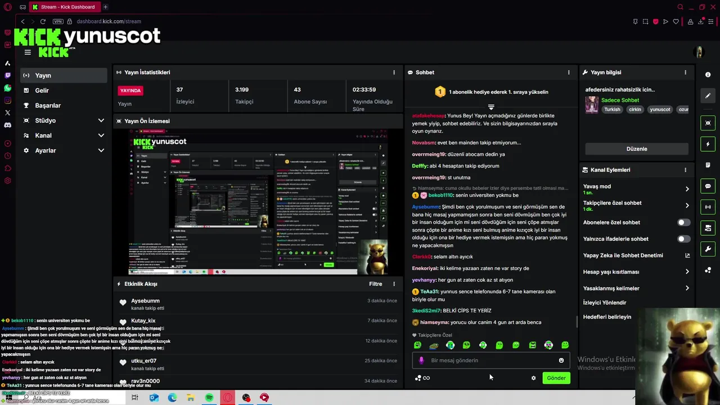Open Yayın İstatistikleri panel options menu
This screenshot has width=720, height=405.
[x=394, y=73]
